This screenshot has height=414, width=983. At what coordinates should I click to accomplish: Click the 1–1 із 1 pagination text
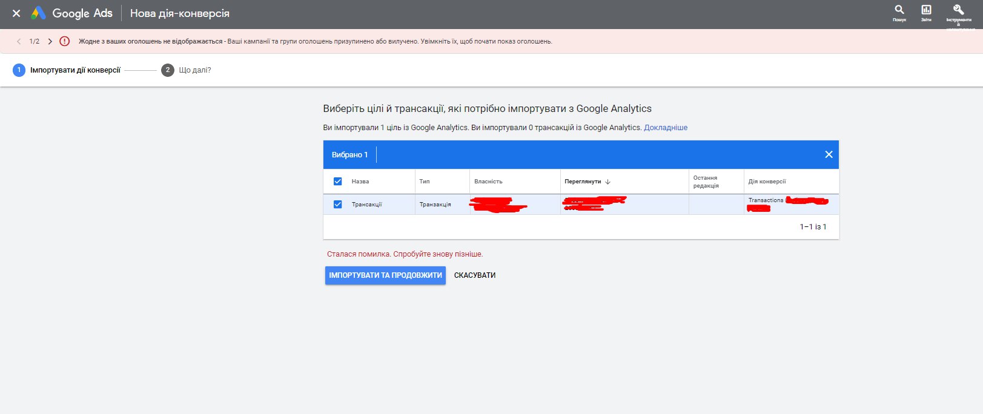(813, 227)
